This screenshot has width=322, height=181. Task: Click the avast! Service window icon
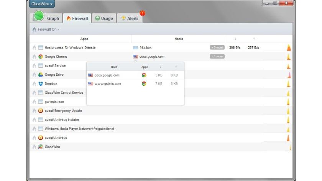[41, 65]
